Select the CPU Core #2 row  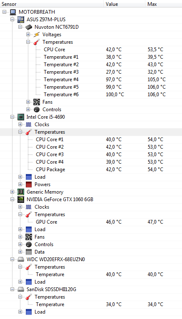point(91,147)
